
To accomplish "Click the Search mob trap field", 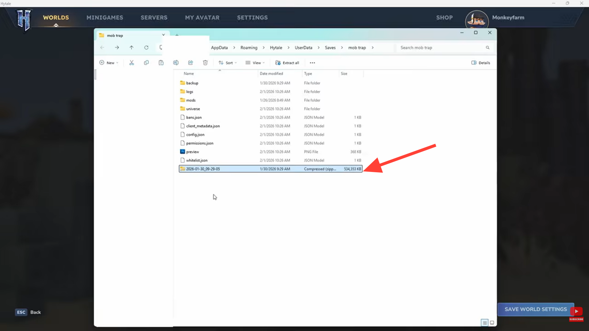I will click(x=442, y=48).
